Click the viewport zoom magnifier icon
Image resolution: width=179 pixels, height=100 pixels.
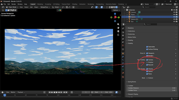[118, 24]
